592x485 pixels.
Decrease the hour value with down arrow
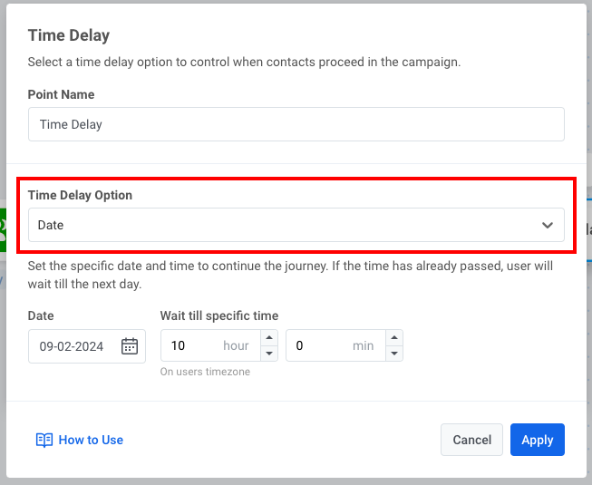coord(268,354)
